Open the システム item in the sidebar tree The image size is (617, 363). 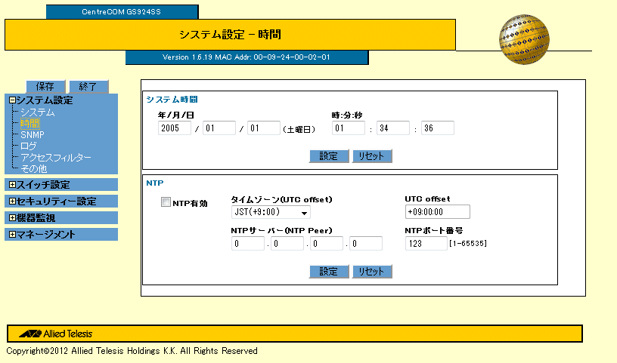(x=38, y=112)
